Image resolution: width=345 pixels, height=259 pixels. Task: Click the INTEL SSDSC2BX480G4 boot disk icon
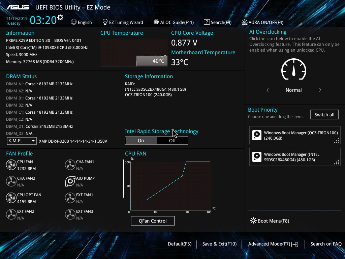pos(257,157)
